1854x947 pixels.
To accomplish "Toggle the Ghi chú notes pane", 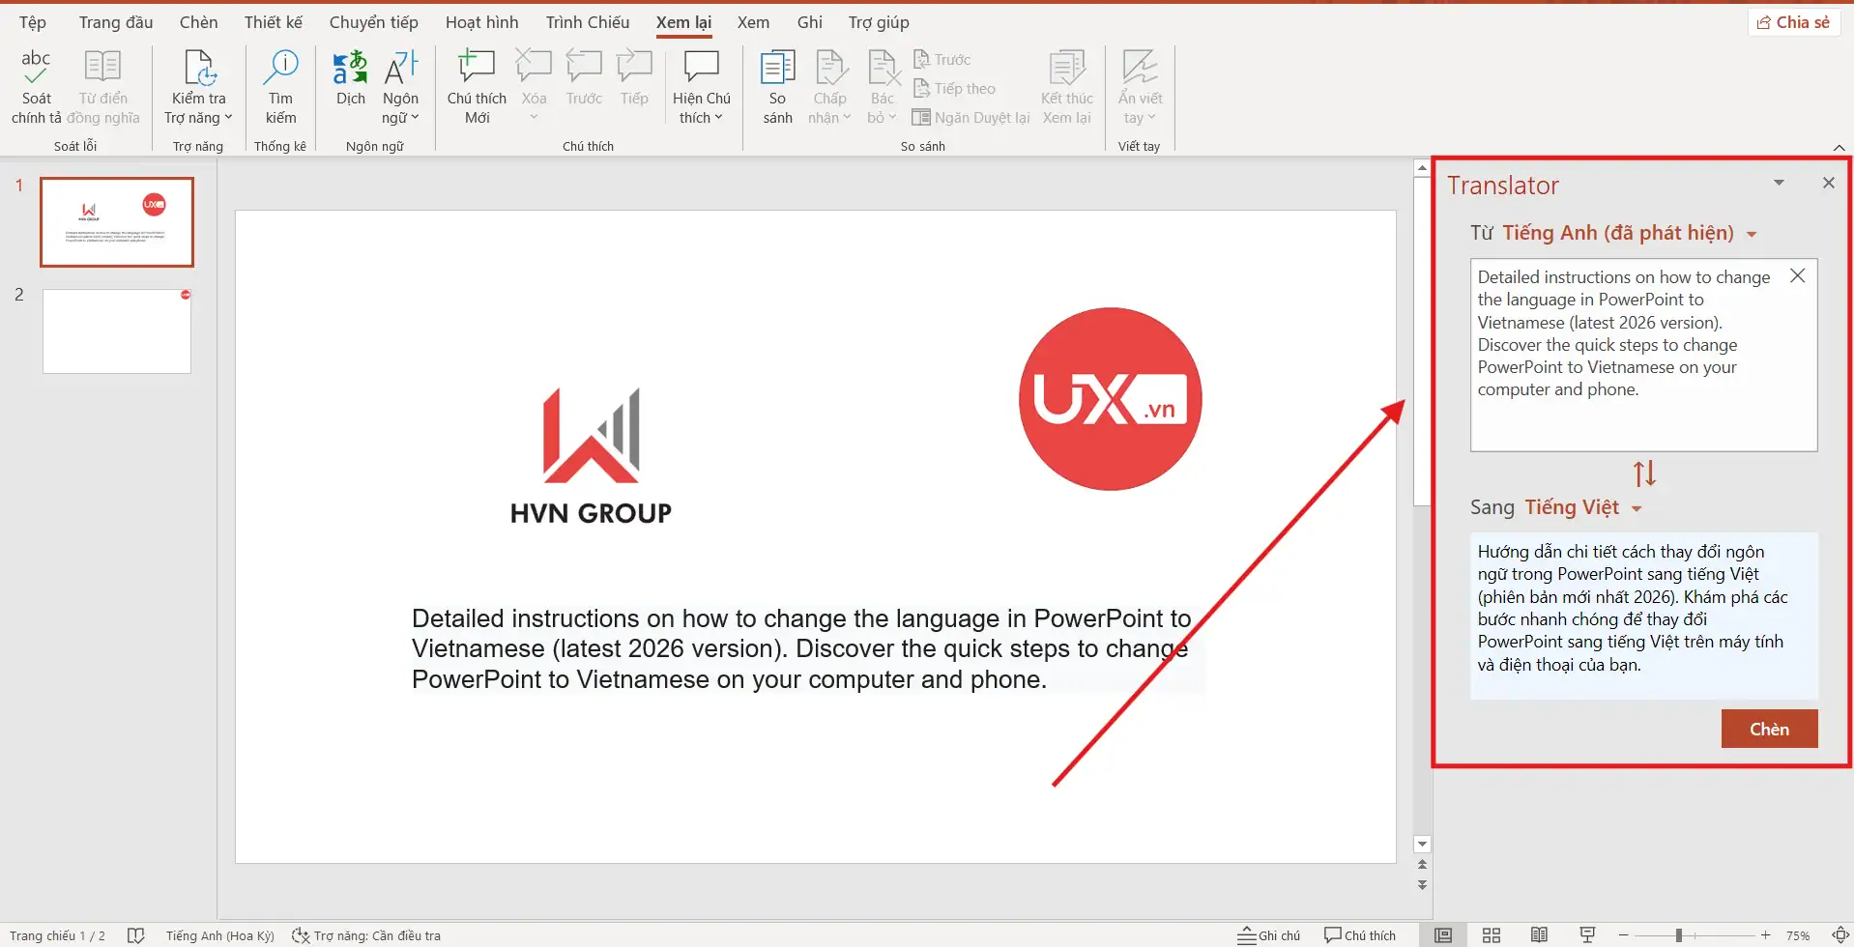I will (1269, 934).
